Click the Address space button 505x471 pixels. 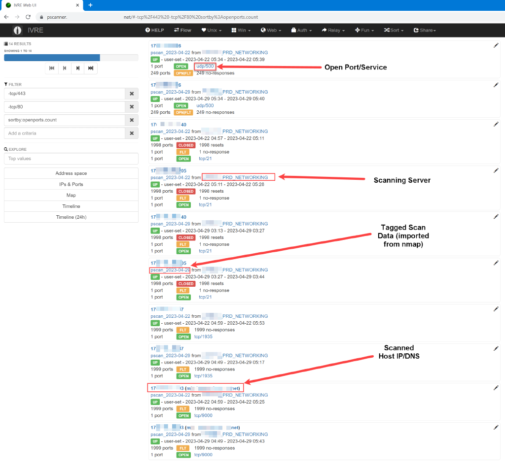(x=71, y=173)
